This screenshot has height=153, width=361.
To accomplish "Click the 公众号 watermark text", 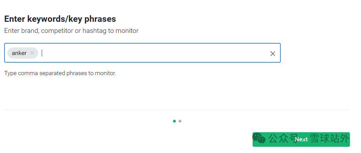I will click(x=279, y=139).
